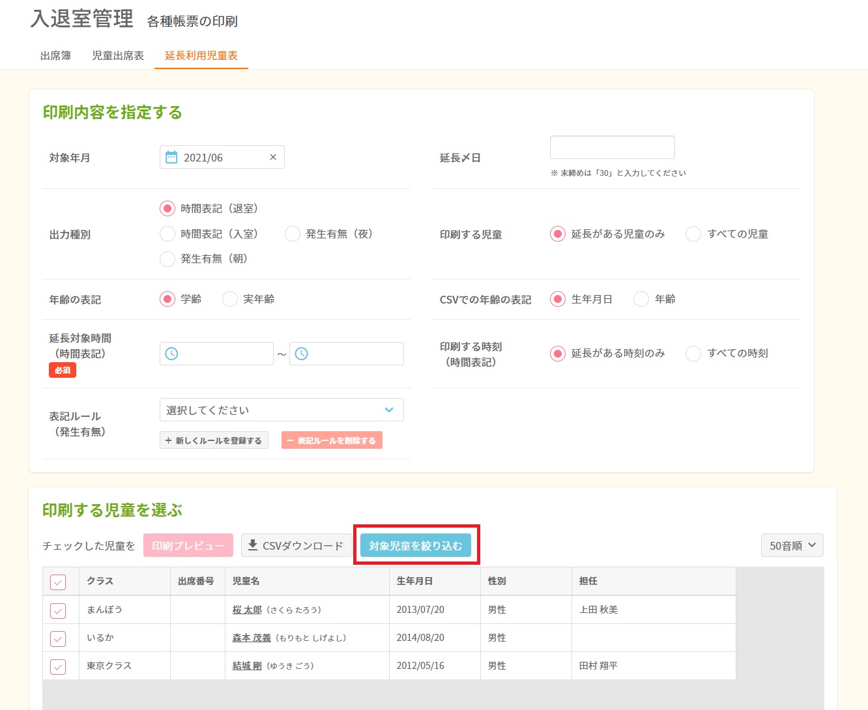Screen dimensions: 868x710
Task: Uncheck the 東京クラス row checkbox
Action: (58, 666)
